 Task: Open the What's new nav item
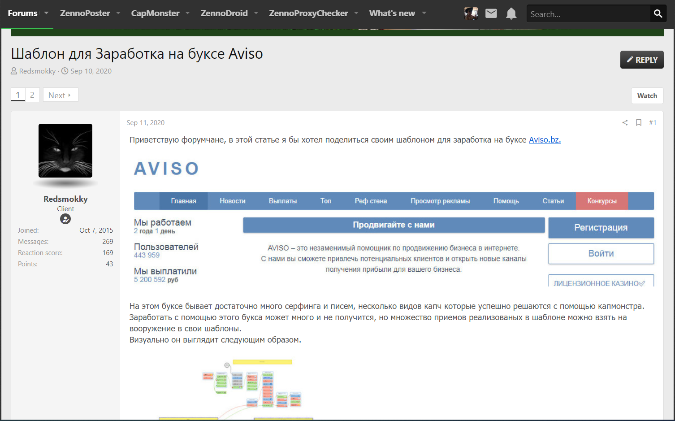point(392,13)
